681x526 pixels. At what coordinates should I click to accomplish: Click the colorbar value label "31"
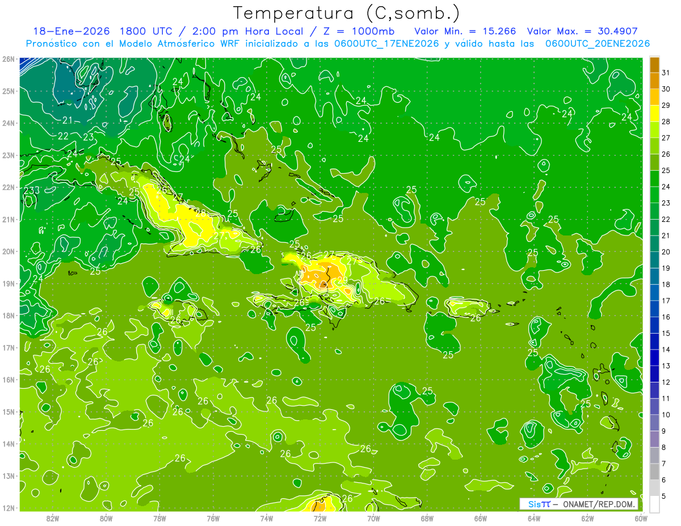[666, 73]
